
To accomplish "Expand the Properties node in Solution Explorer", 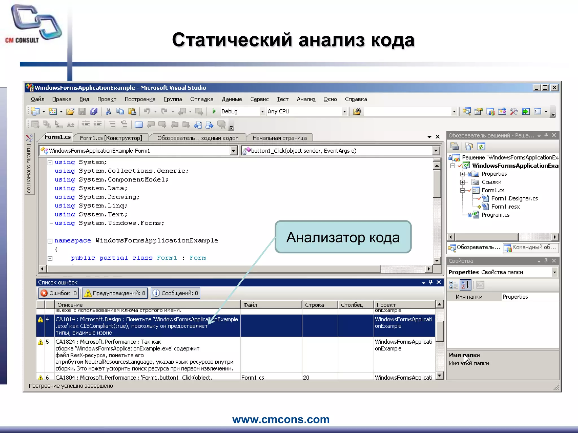I will pos(462,174).
